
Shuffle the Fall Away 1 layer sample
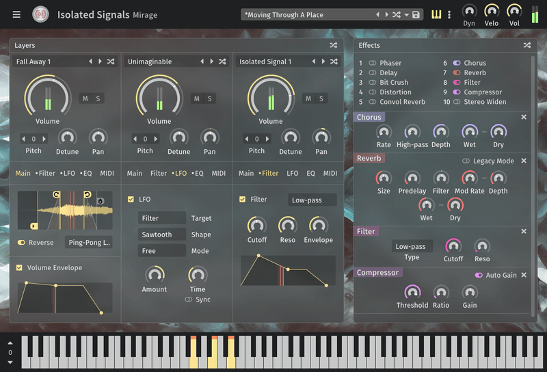click(111, 62)
